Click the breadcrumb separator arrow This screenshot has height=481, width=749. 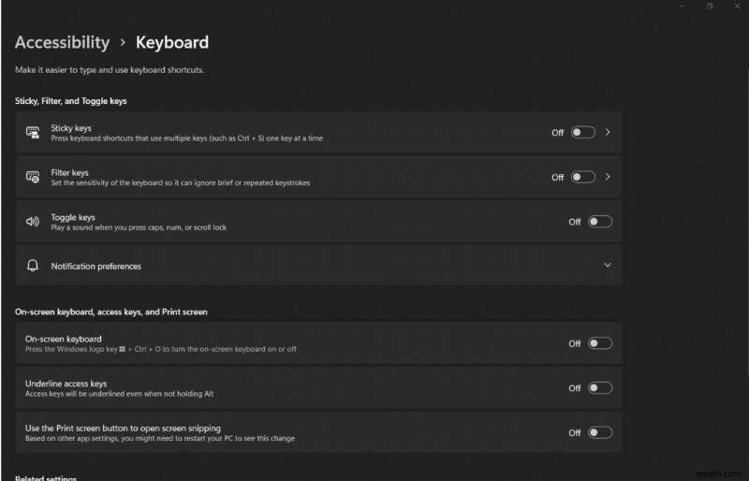(x=123, y=43)
